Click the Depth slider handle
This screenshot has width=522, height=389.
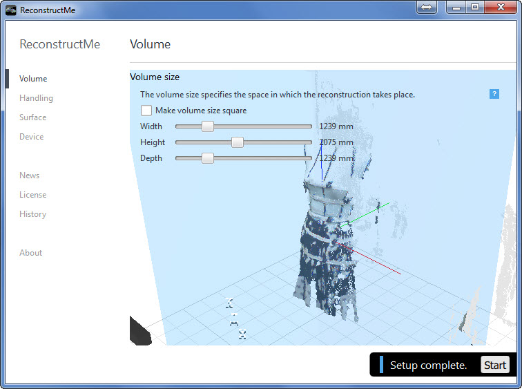tap(208, 158)
